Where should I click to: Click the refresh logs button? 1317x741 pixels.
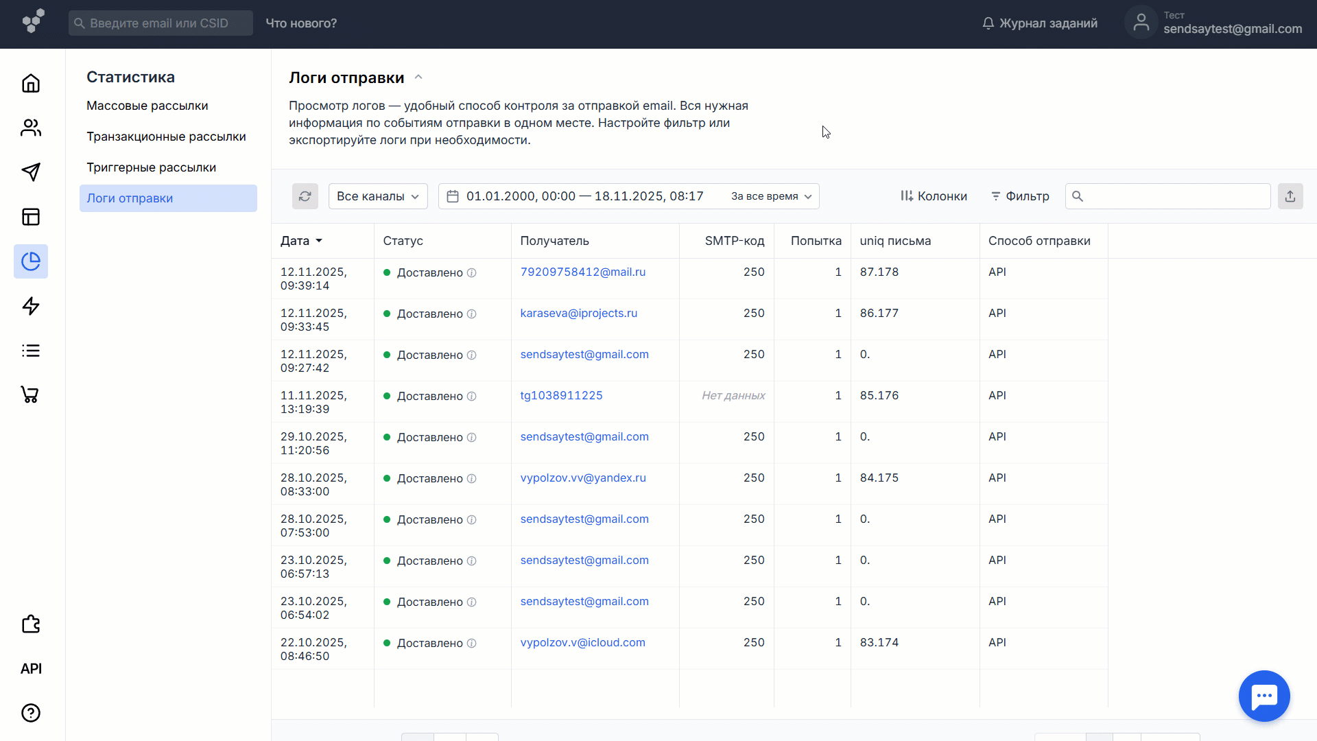pos(305,196)
